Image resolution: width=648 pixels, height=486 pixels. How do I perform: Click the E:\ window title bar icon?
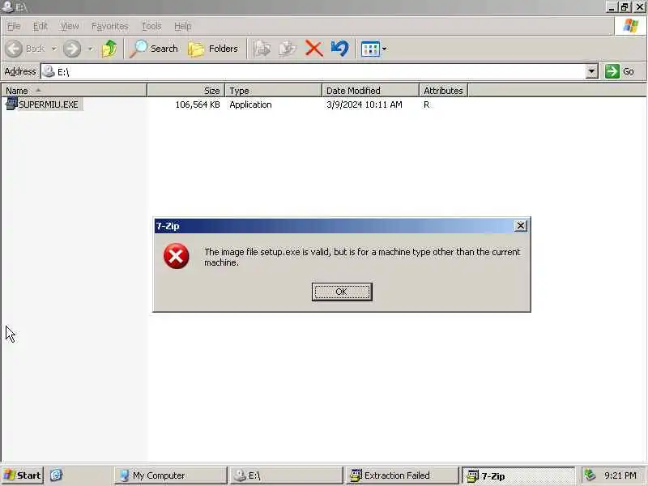point(7,6)
